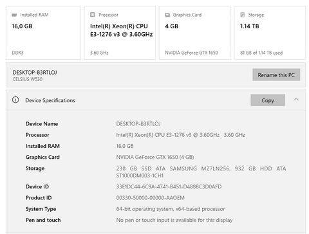309x234 pixels.
Task: Click the Processor chip icon
Action: [93, 15]
